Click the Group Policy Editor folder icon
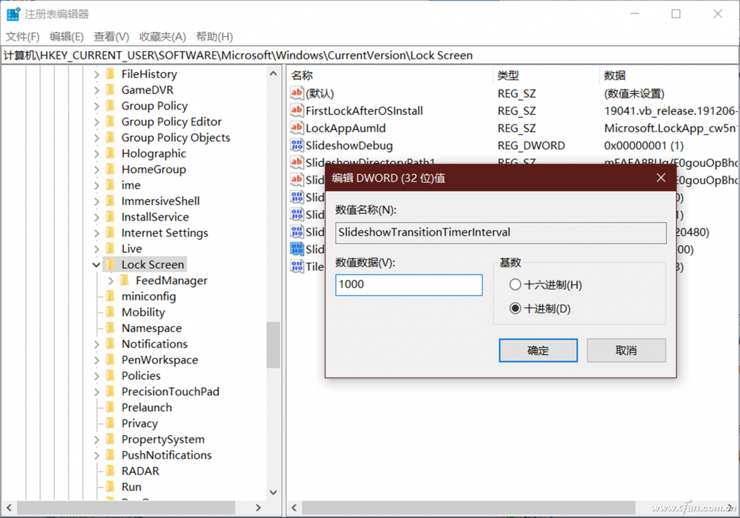This screenshot has height=518, width=740. (x=110, y=121)
